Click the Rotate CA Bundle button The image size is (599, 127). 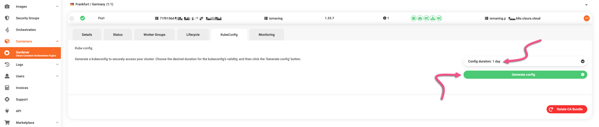pyautogui.click(x=567, y=109)
